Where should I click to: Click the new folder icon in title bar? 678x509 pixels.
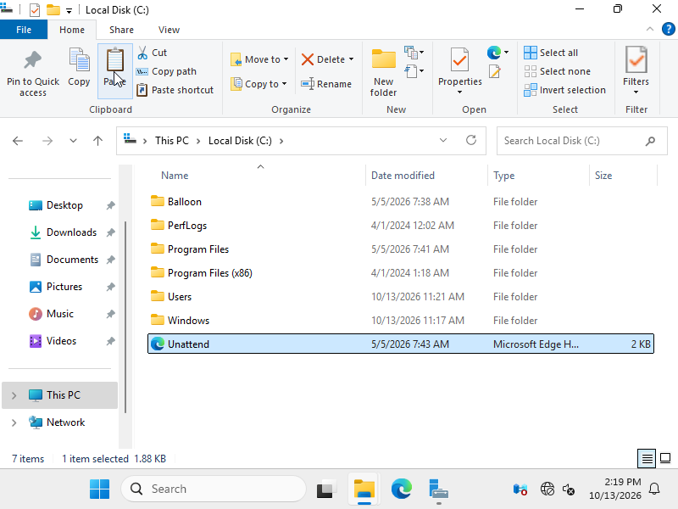click(53, 9)
